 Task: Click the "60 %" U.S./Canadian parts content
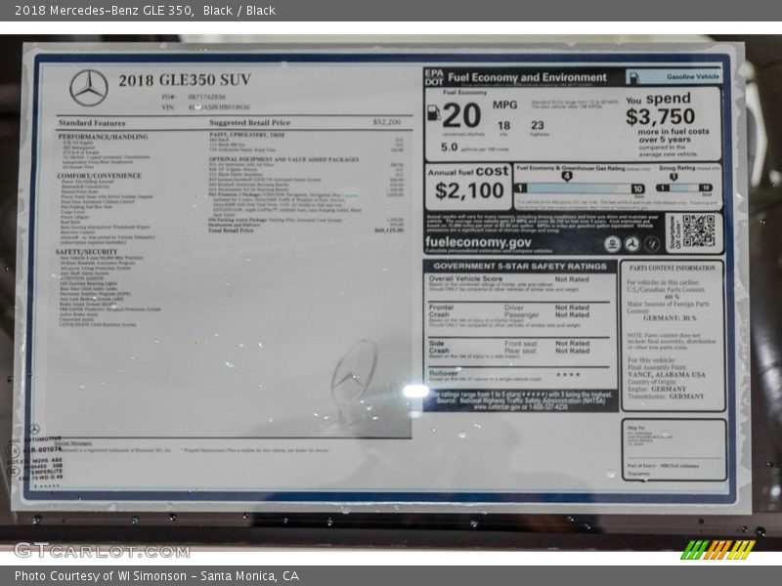[672, 297]
